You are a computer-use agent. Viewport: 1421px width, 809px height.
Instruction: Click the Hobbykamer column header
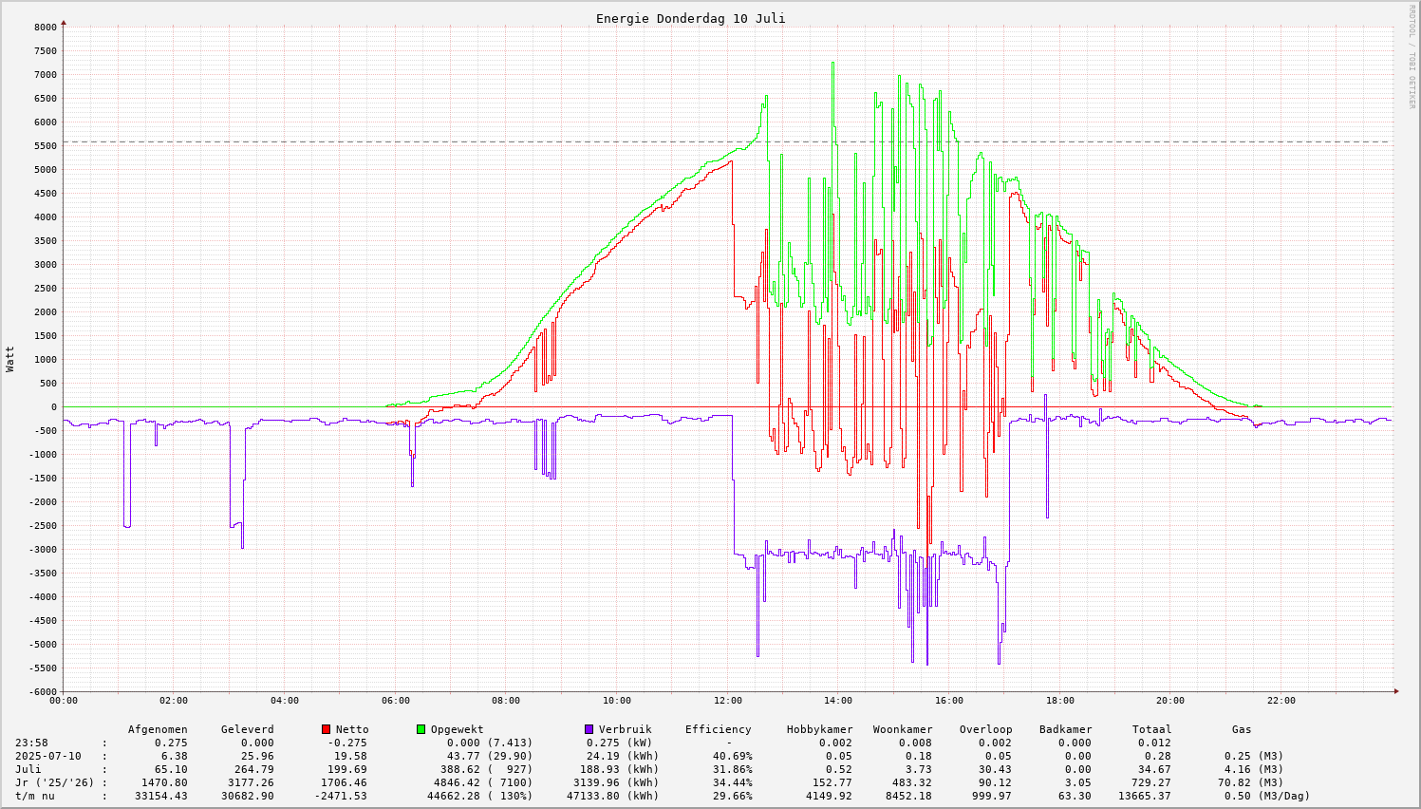click(819, 729)
